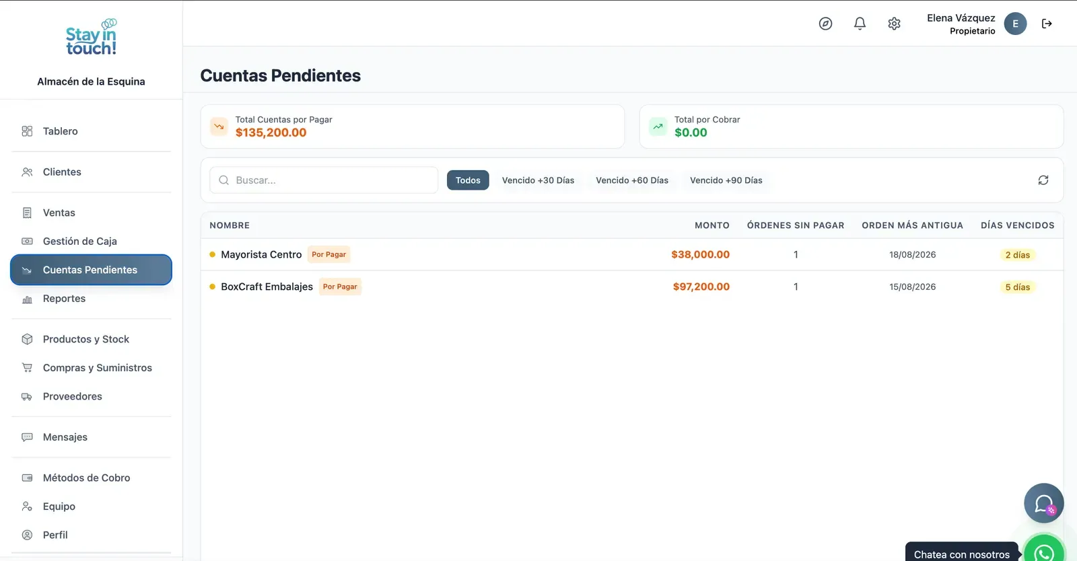Click the 5 días overdue badge
1077x561 pixels.
click(x=1017, y=287)
